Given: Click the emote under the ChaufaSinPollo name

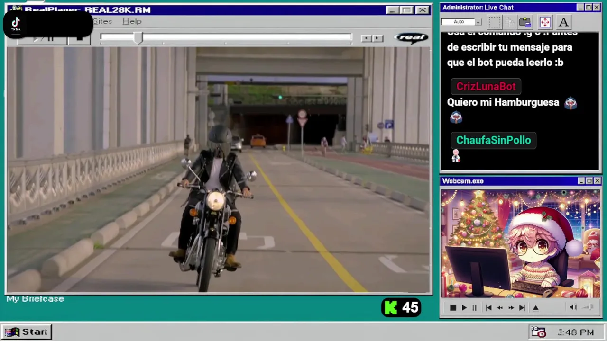Looking at the screenshot, I should click(x=456, y=156).
